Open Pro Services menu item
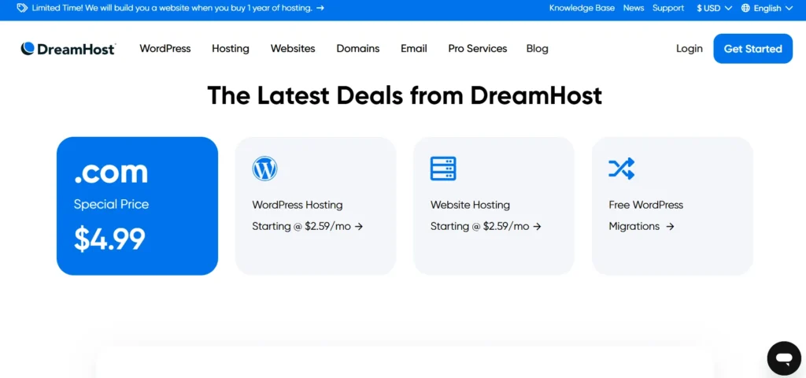 pos(478,49)
